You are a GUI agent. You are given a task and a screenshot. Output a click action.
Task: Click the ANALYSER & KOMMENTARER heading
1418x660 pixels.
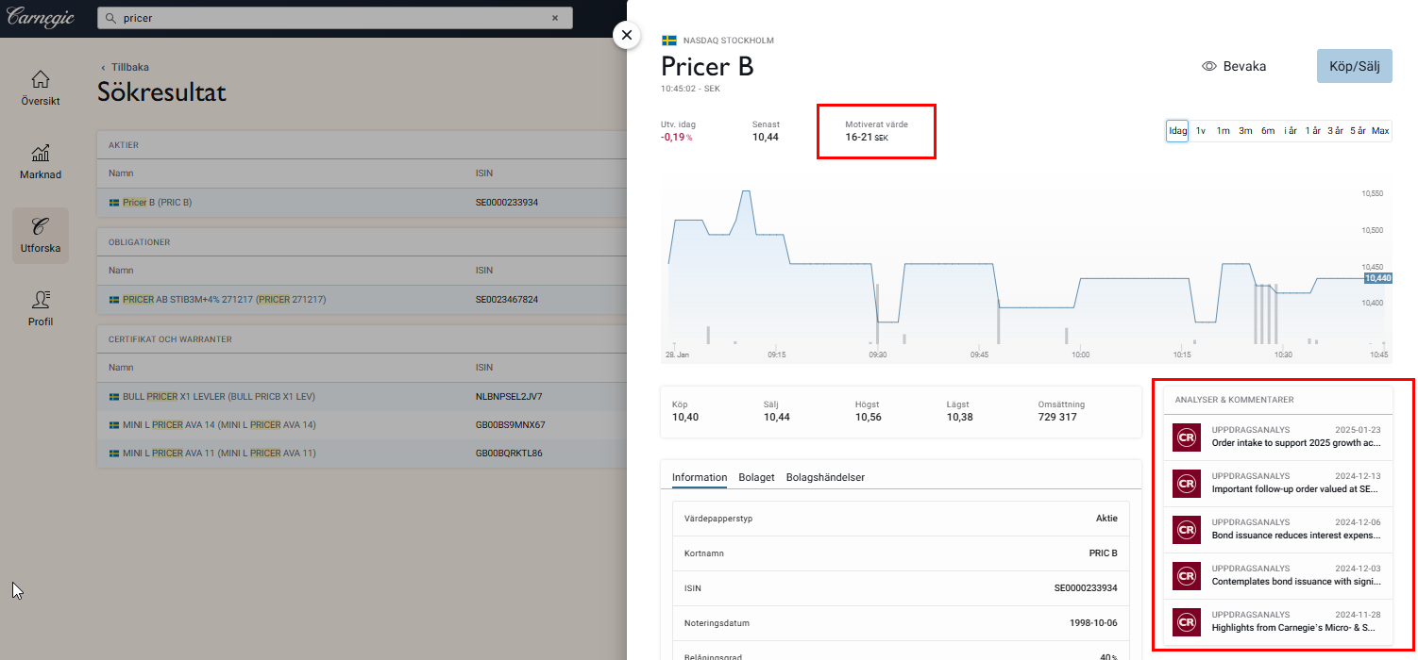click(1234, 400)
